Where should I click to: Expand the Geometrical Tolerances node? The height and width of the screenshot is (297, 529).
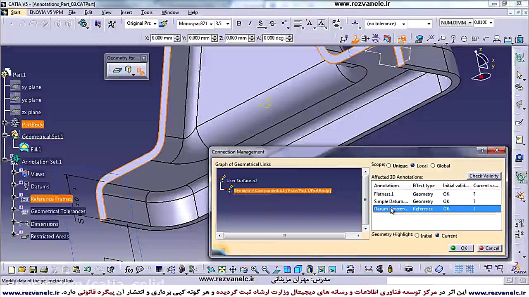click(14, 209)
